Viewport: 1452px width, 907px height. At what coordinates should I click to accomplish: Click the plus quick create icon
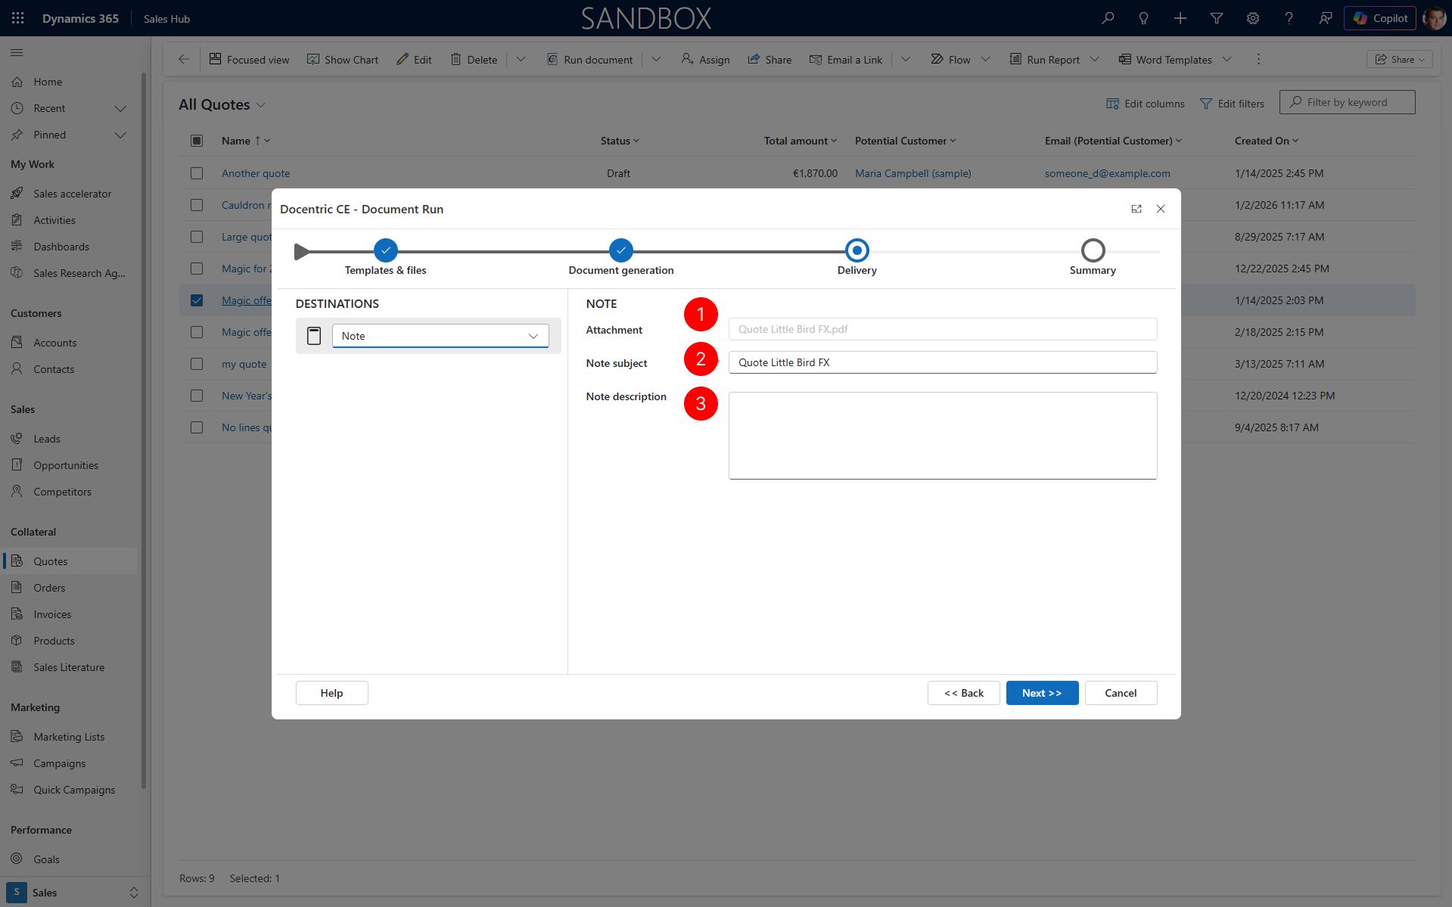(1180, 18)
